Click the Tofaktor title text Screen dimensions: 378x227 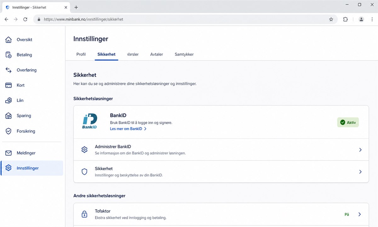[103, 211]
